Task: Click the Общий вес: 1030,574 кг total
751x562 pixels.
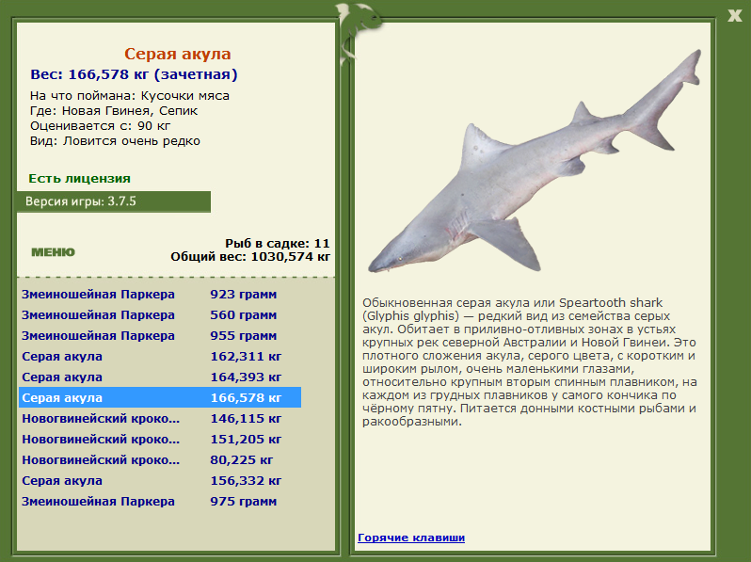Action: coord(250,257)
